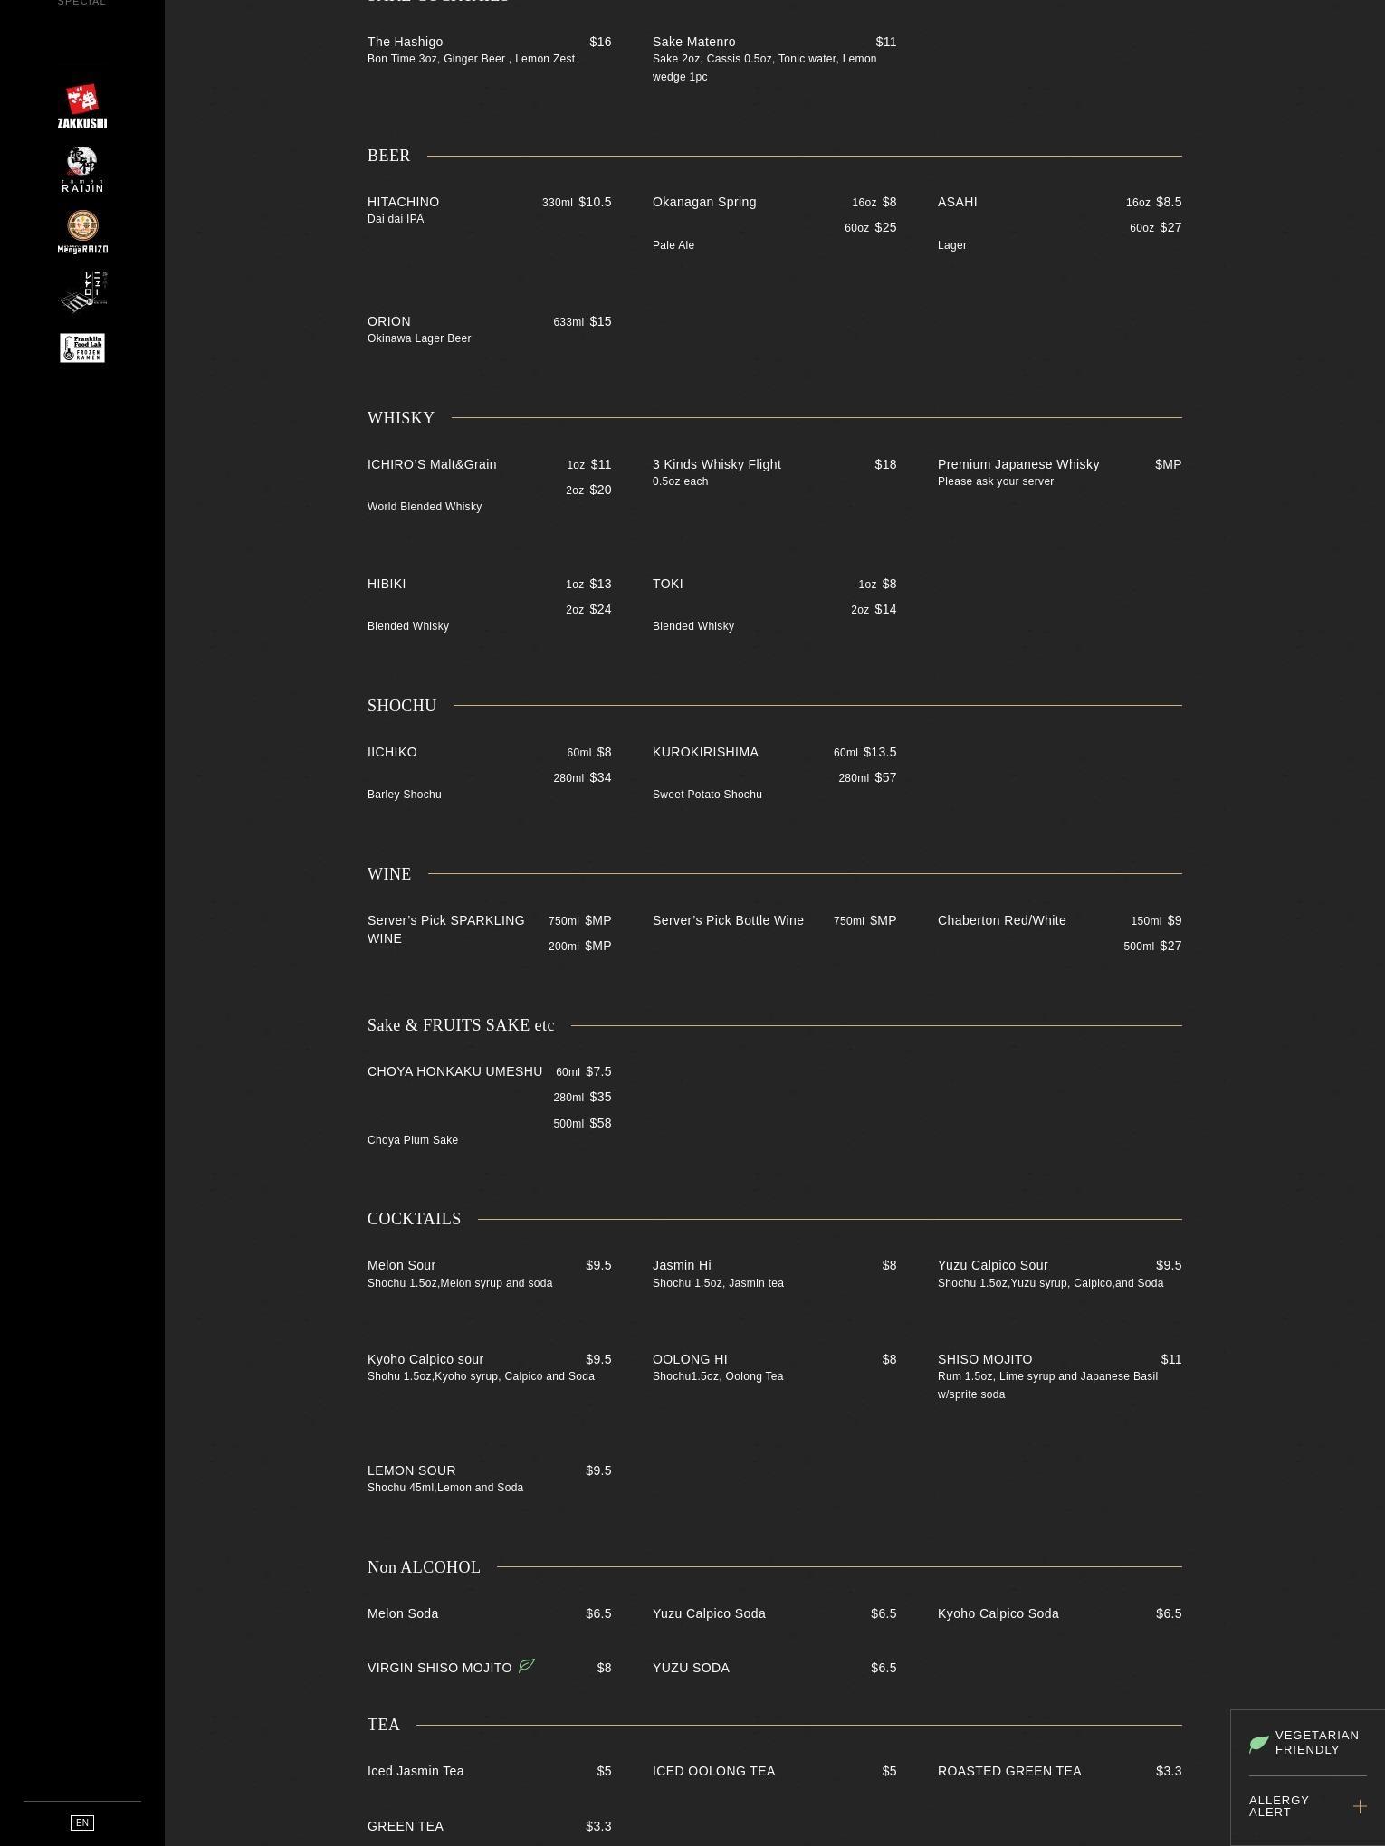The width and height of the screenshot is (1385, 1846).
Task: Click the Jasmin Hi cocktail
Action: tap(682, 1265)
